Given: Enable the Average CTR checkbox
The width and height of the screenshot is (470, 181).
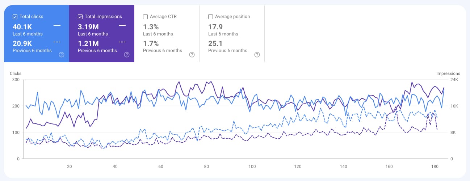Looking at the screenshot, I should coord(145,17).
